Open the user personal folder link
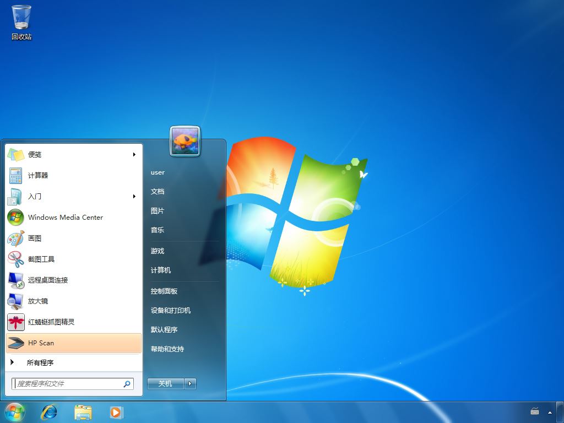Image resolution: width=564 pixels, height=423 pixels. point(158,172)
